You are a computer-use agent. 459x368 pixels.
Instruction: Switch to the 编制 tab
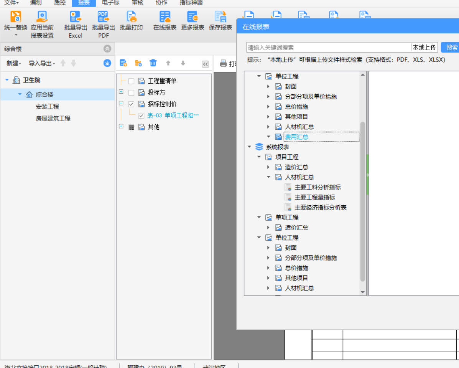(36, 3)
